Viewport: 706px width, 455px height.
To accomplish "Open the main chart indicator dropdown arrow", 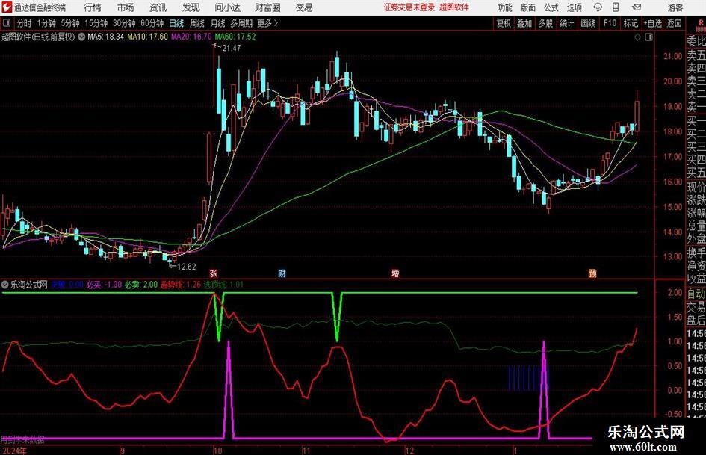I will click(x=81, y=37).
